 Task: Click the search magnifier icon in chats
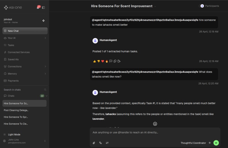point(45,90)
